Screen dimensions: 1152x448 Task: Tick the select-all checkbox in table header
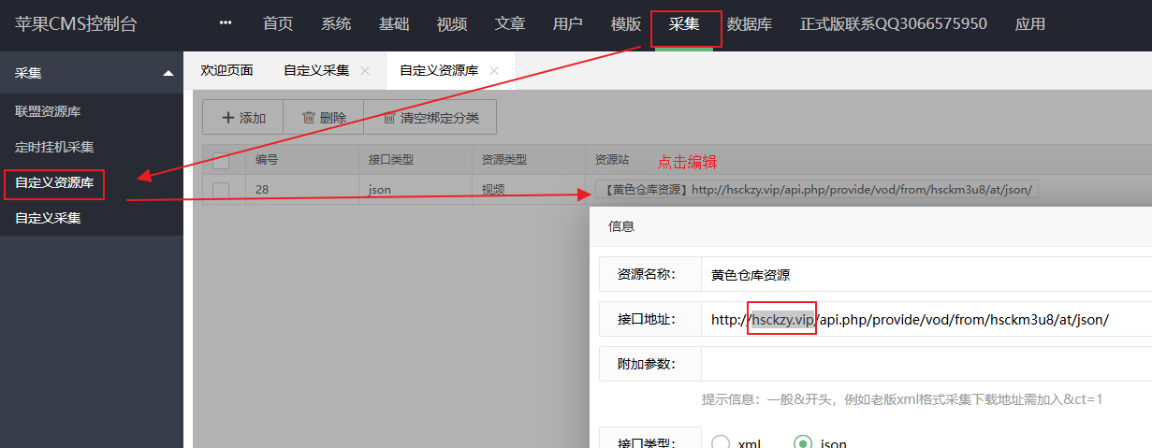221,160
